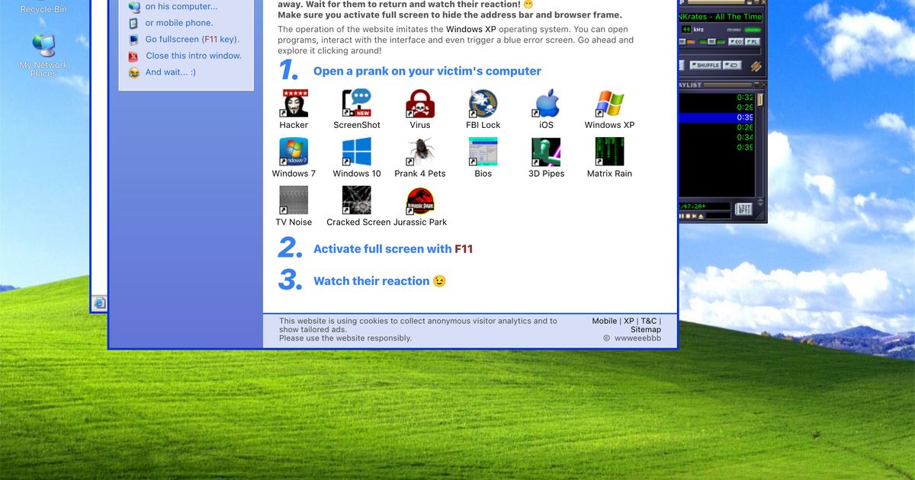Screen dimensions: 915x480
Task: Launch the FBI Lock prank
Action: (483, 104)
